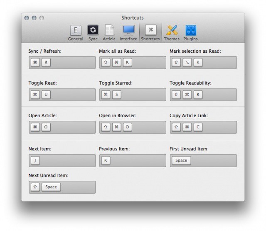
Task: Click the Toggle Read shortcut field
Action: (x=62, y=95)
